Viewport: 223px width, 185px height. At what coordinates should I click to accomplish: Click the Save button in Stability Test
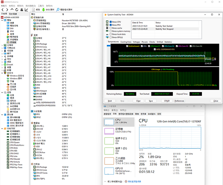point(151,101)
